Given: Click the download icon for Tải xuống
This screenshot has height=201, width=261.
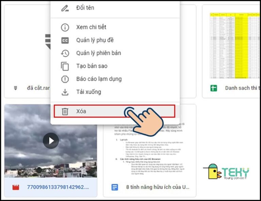Looking at the screenshot, I should 65,92.
